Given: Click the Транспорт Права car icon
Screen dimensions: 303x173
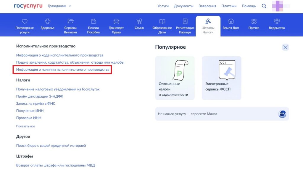Looking at the screenshot, I should click(116, 22).
